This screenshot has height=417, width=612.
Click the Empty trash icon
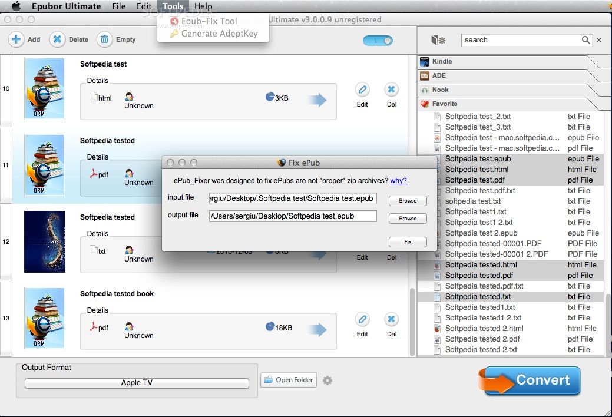105,39
